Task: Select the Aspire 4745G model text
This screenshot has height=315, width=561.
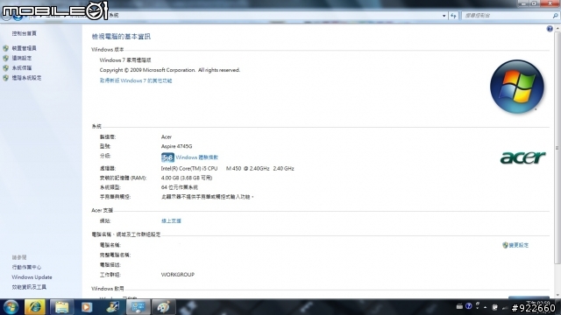Action: coord(176,146)
